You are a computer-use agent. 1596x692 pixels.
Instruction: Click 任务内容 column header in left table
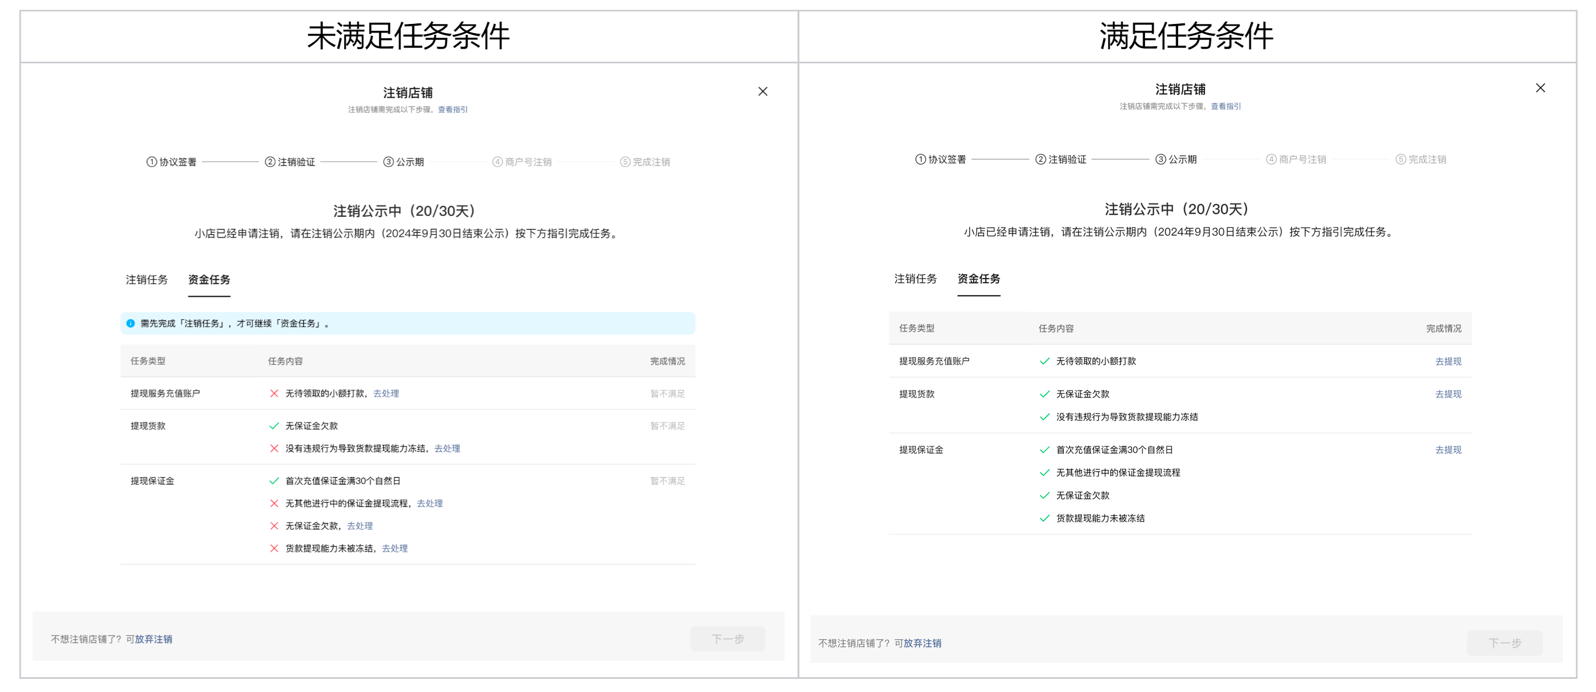285,361
